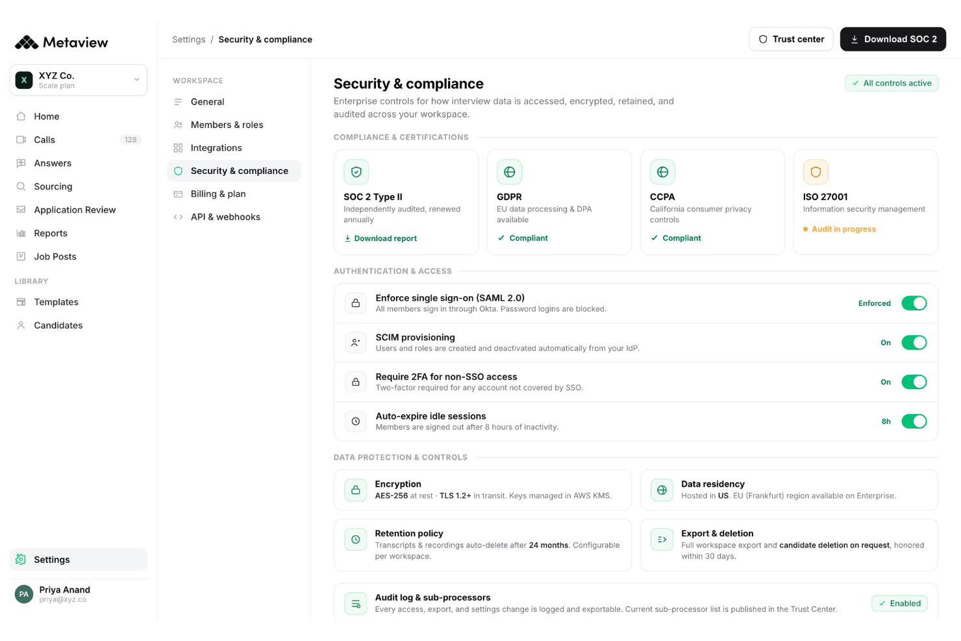Click the Retention policy clock icon
The width and height of the screenshot is (961, 641).
pyautogui.click(x=355, y=540)
